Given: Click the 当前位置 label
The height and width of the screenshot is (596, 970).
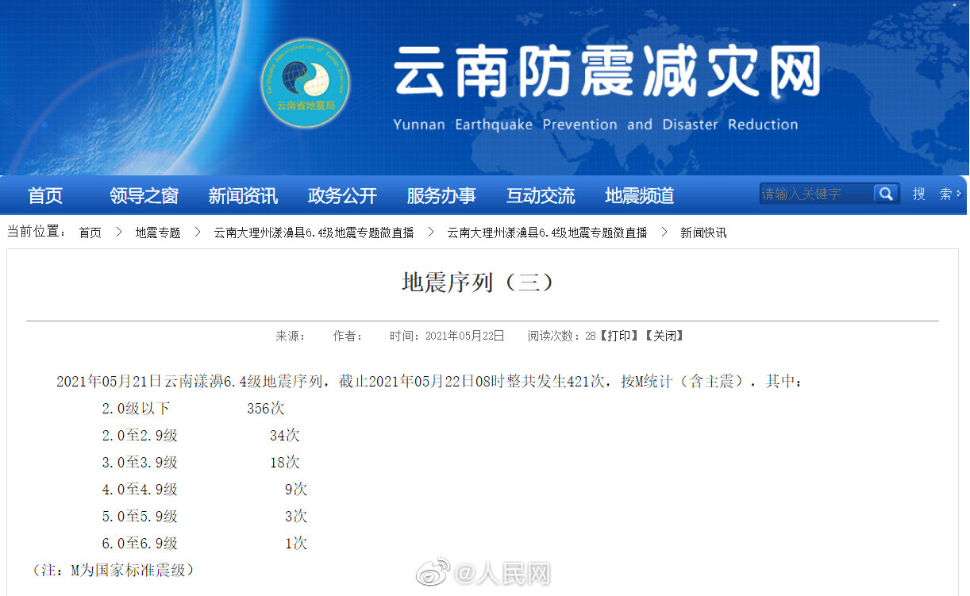Looking at the screenshot, I should tap(37, 232).
